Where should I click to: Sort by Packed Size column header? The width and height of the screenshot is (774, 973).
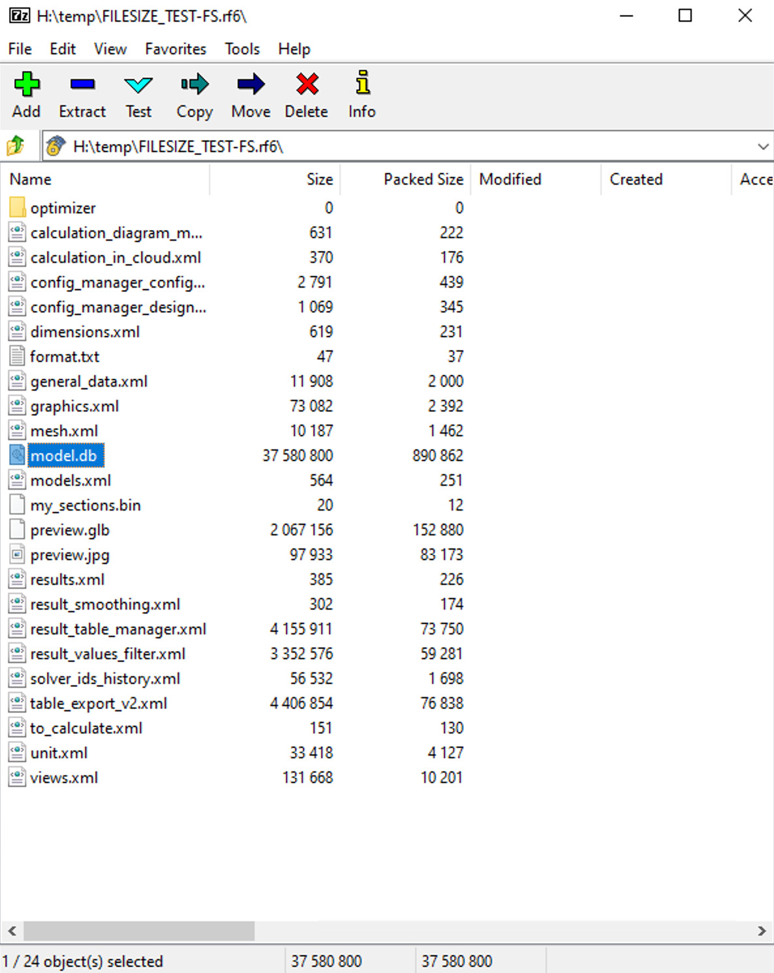pyautogui.click(x=423, y=179)
